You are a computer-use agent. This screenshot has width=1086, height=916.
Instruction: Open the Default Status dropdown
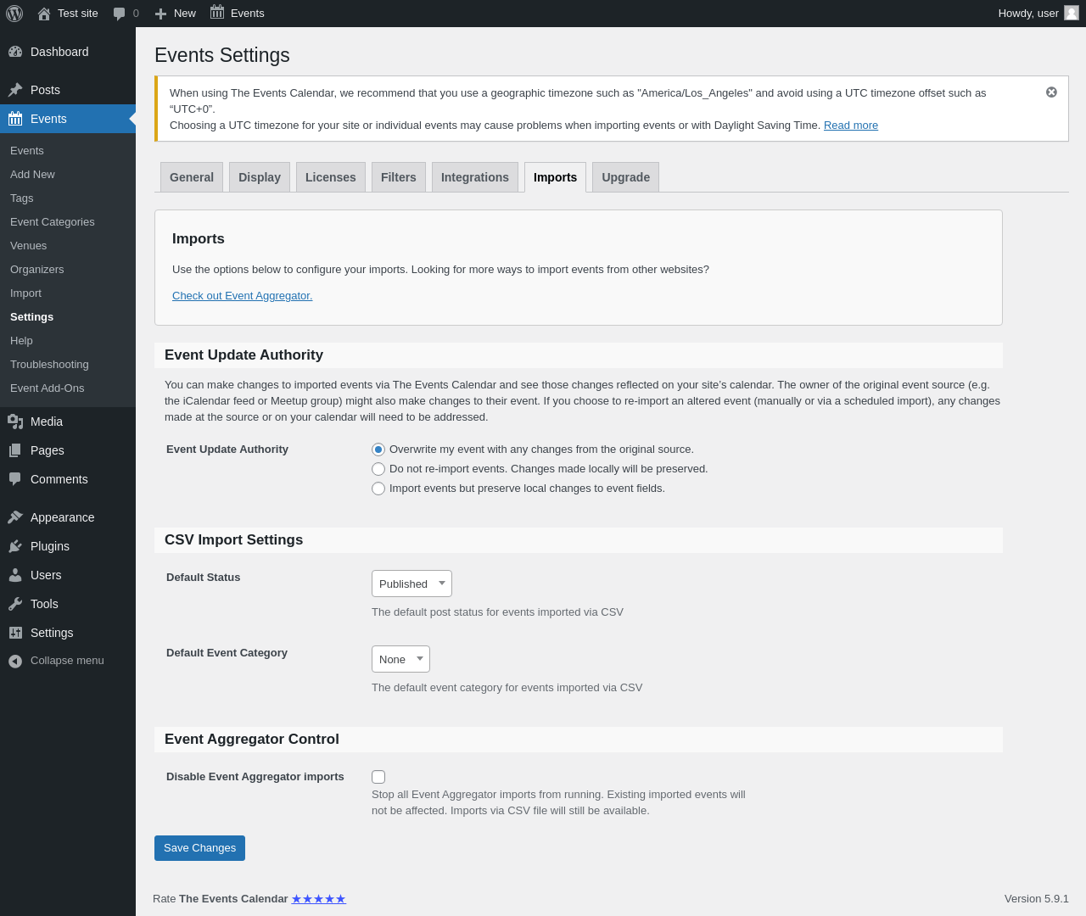tap(411, 584)
